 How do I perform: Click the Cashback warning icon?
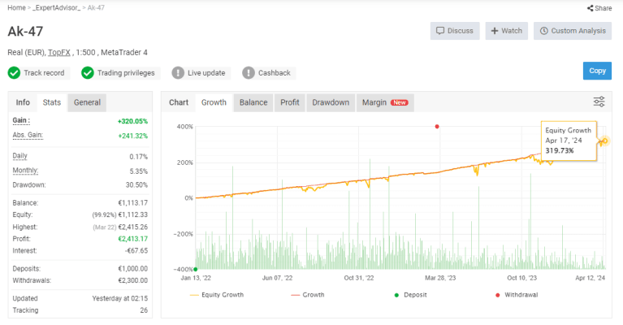[x=249, y=73]
